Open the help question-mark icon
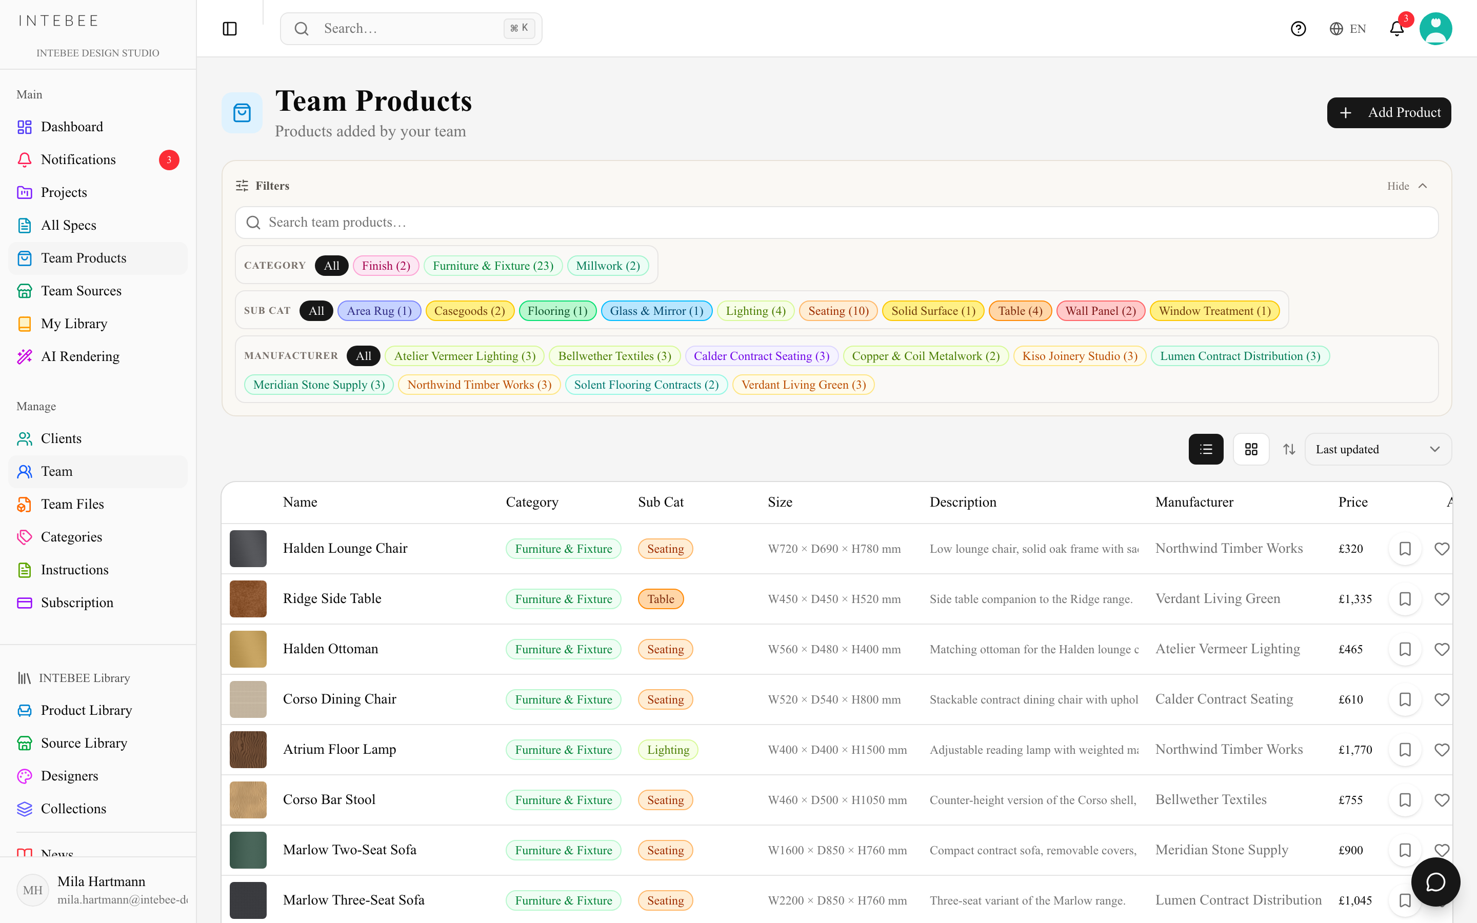This screenshot has height=923, width=1477. [1298, 29]
